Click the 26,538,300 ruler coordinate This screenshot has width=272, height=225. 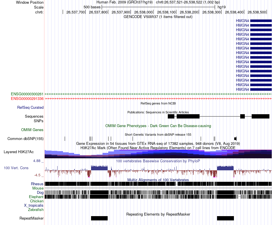click(212, 12)
